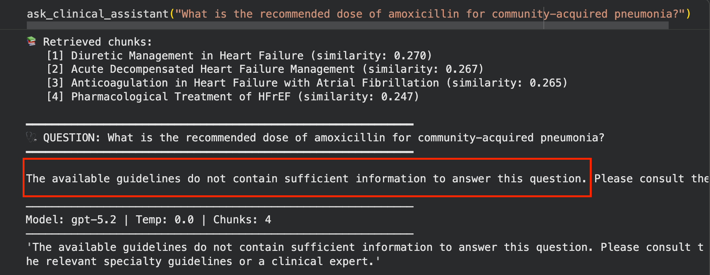This screenshot has height=275, width=710.
Task: Click the text ending with clinical expert
Action: click(x=203, y=261)
